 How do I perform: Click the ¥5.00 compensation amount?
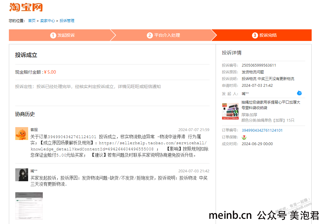(x=50, y=72)
